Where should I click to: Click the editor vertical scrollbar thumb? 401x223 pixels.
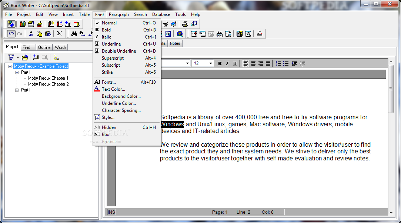(391, 89)
